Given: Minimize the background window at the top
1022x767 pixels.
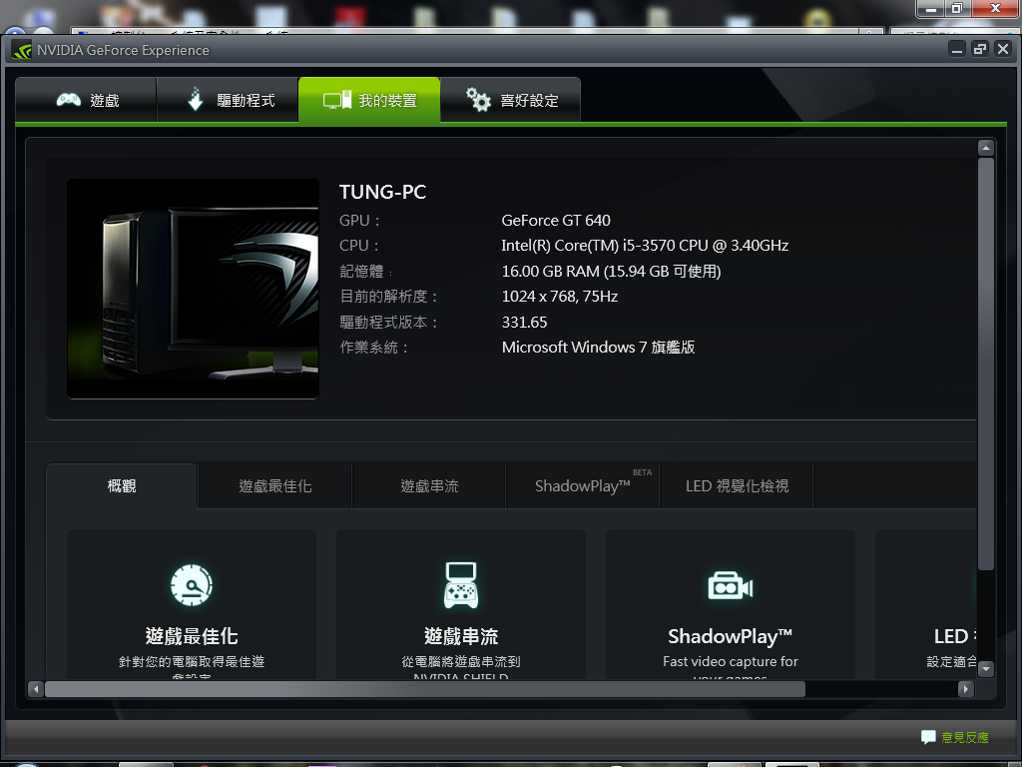Looking at the screenshot, I should click(x=931, y=8).
